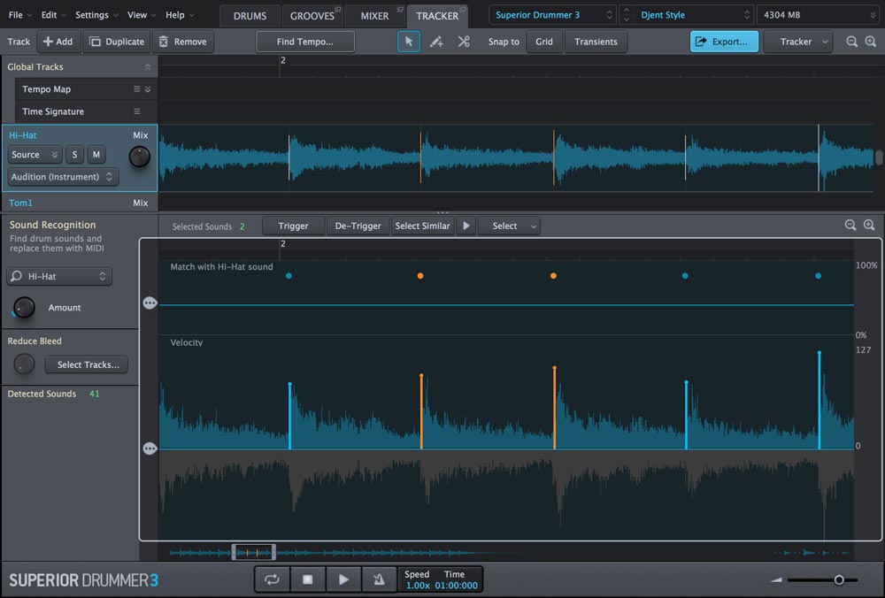Zoom out the track timeline view
The width and height of the screenshot is (885, 598).
pos(851,42)
